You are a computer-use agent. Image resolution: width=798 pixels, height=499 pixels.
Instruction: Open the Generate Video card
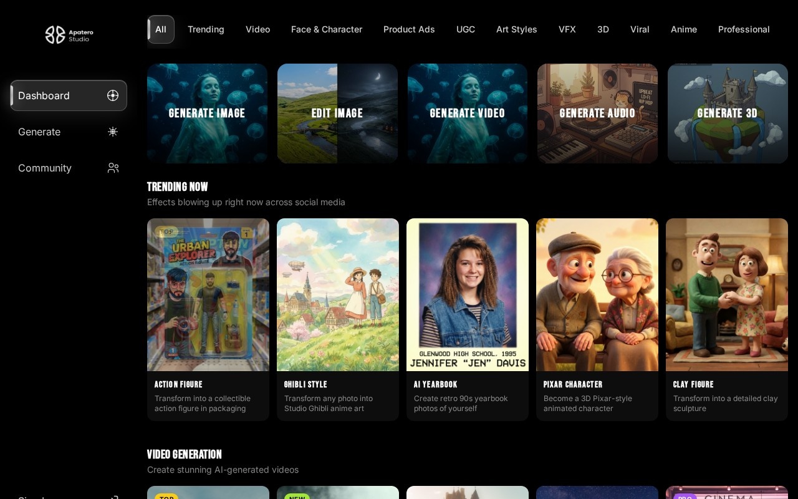468,114
